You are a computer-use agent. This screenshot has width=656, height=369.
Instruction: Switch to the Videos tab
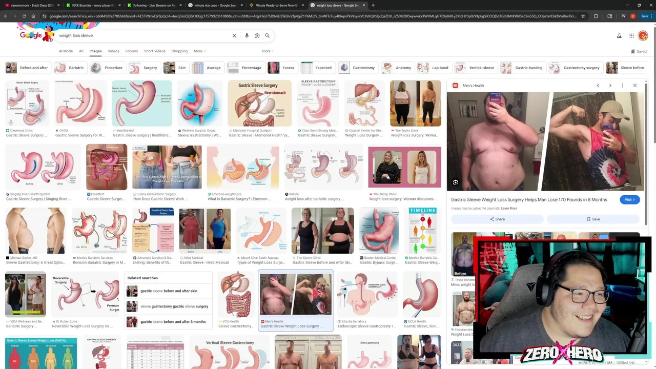(113, 51)
